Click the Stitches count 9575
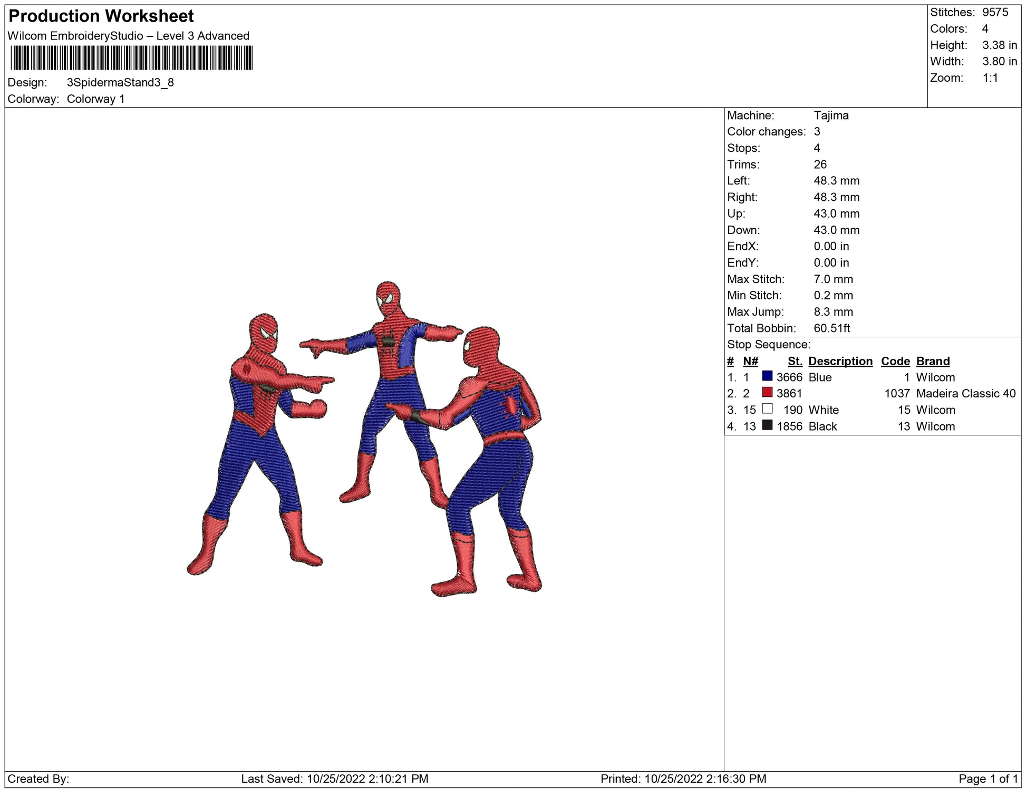 pyautogui.click(x=995, y=13)
